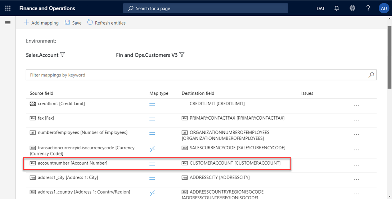Select the PRIMARYCONTACTFAX destination field

(237, 118)
